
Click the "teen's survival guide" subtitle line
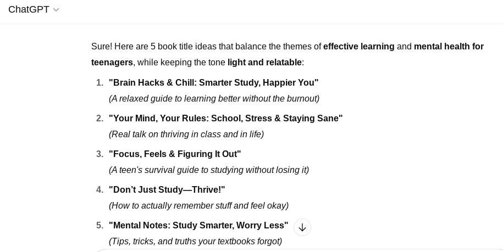209,170
